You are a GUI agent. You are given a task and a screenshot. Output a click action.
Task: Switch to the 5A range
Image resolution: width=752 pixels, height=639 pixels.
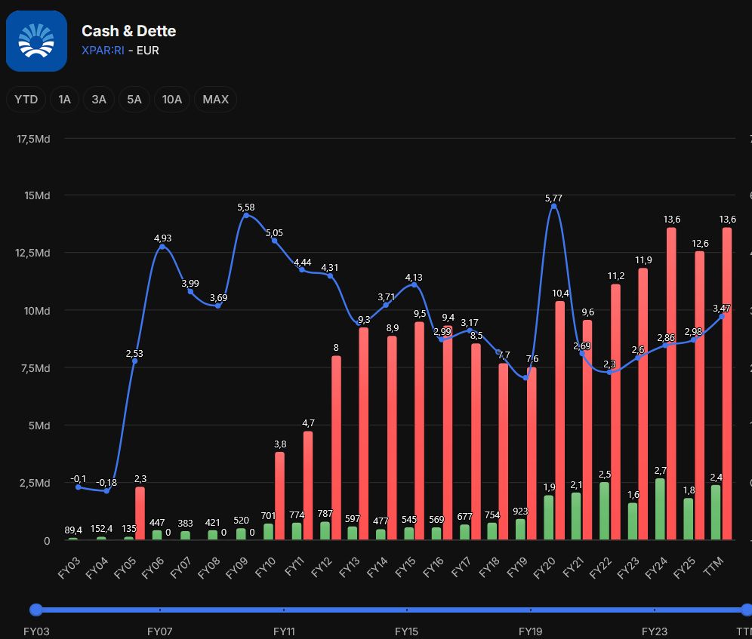point(134,100)
